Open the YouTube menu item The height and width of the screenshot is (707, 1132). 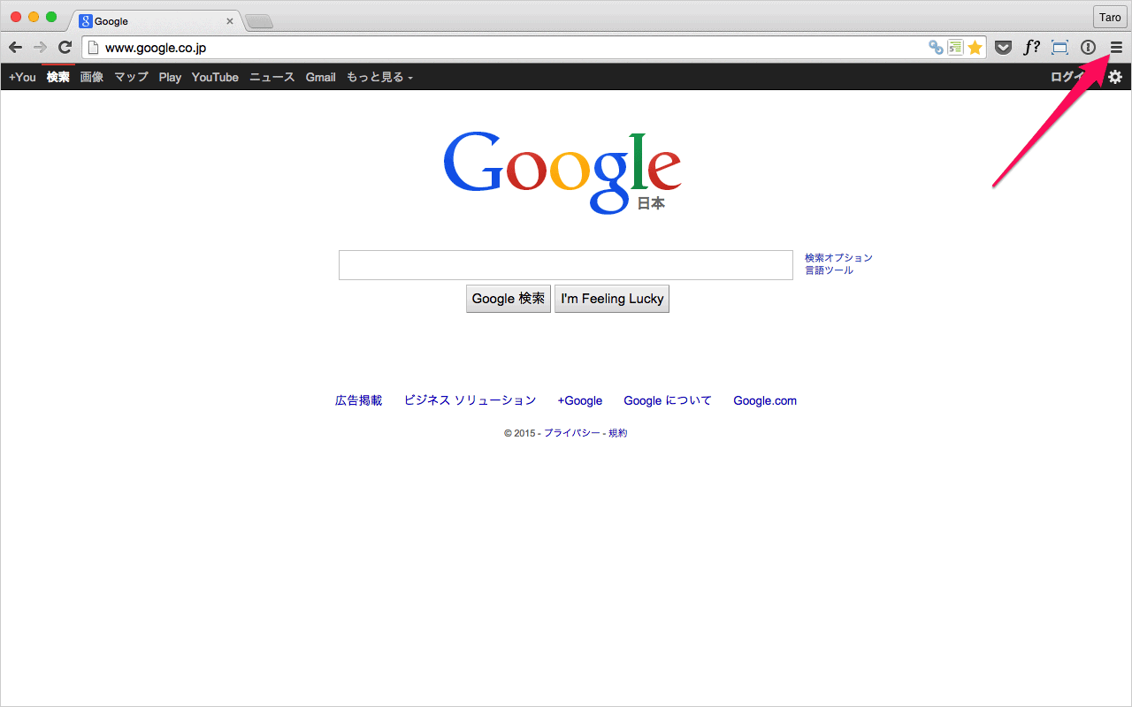(x=214, y=77)
